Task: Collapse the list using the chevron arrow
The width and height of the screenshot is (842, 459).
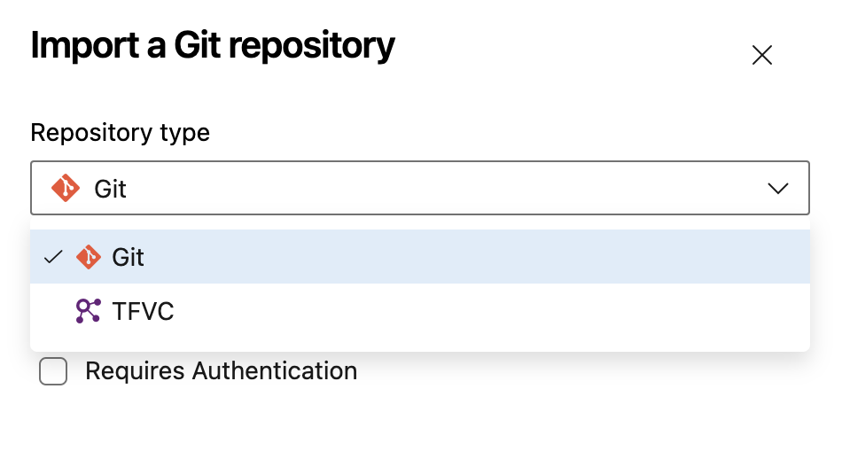Action: pos(777,189)
